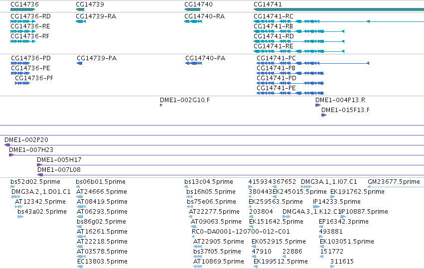Click protein CG14741-PC label
Image resolution: width=424 pixels, height=269 pixels.
click(x=277, y=58)
